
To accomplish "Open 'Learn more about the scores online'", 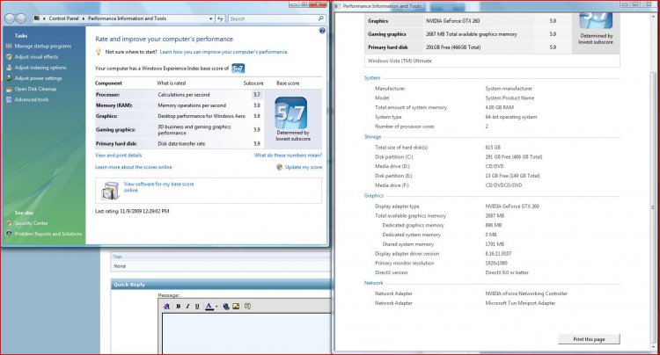I will pos(134,167).
